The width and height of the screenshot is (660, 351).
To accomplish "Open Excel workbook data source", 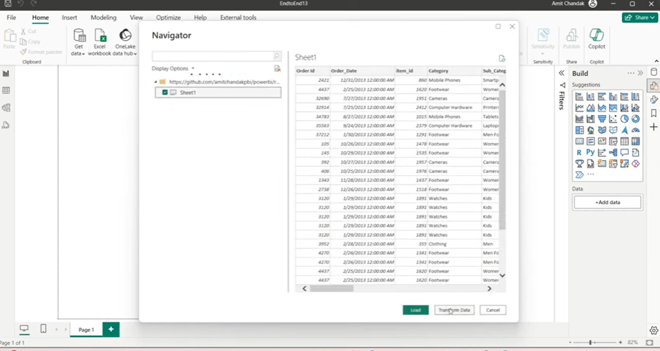I will click(x=99, y=42).
